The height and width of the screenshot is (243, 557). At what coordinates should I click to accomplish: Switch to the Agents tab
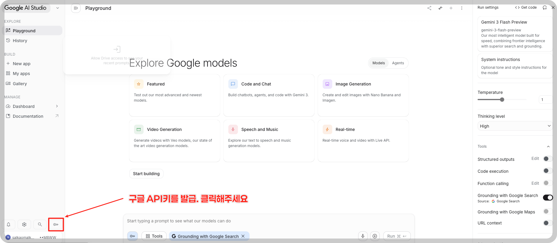pos(398,63)
